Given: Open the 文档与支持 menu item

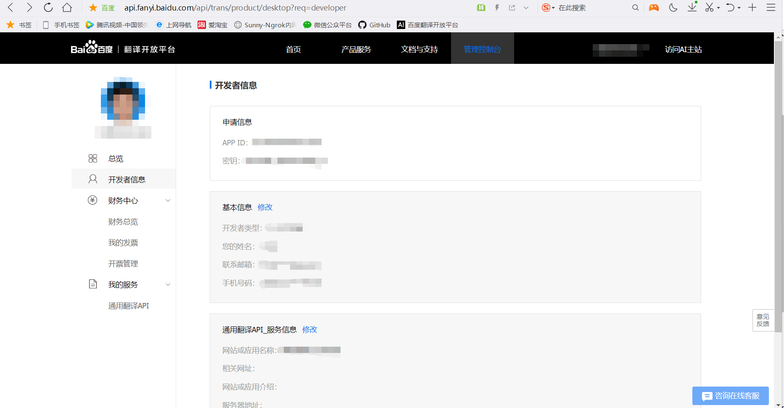Looking at the screenshot, I should point(419,49).
